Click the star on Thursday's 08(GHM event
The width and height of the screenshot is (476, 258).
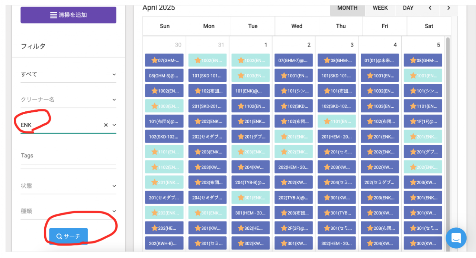(327, 60)
